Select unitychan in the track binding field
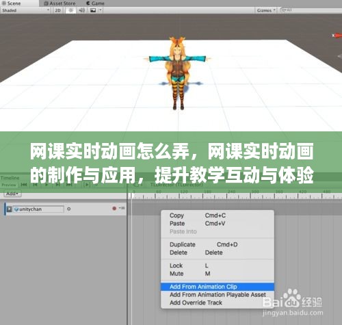Screen dimensions: 342x325 (x=38, y=209)
